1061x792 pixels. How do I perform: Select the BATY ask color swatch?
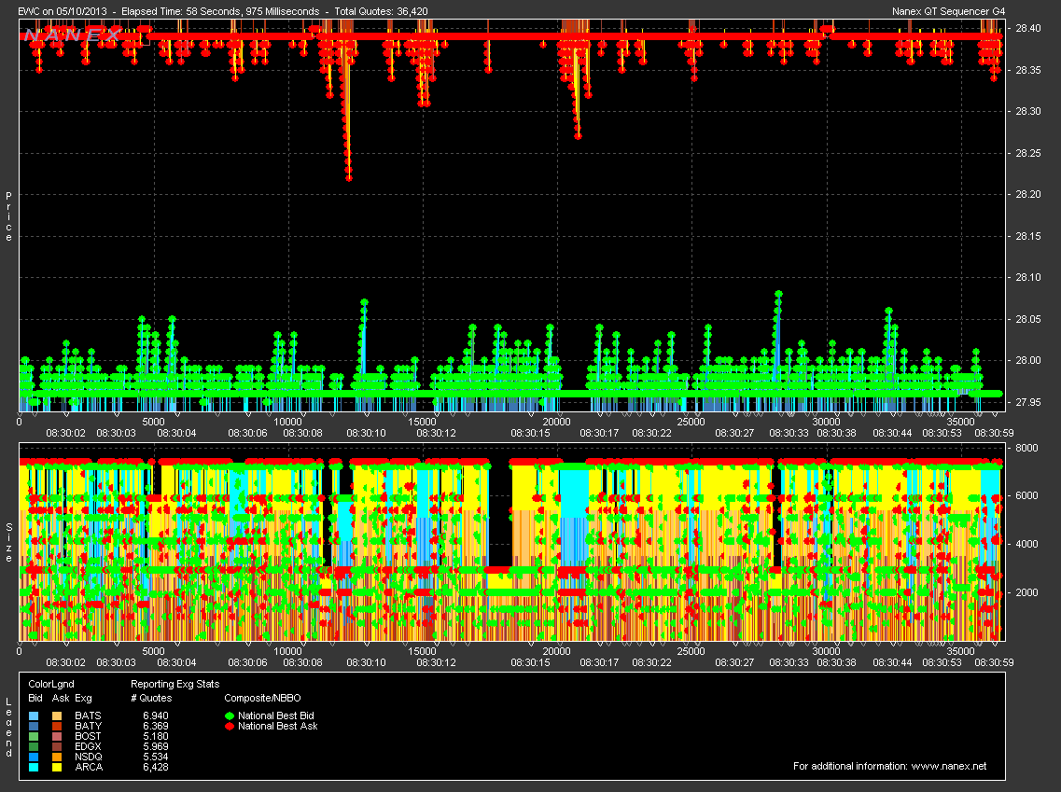pyautogui.click(x=57, y=726)
